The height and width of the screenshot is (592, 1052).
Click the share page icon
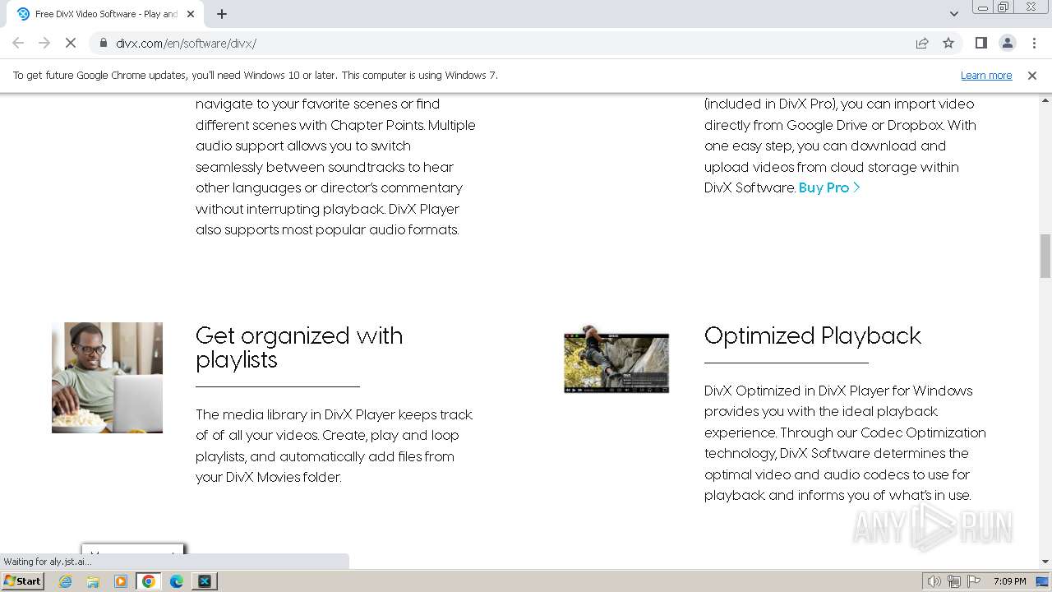pos(922,43)
